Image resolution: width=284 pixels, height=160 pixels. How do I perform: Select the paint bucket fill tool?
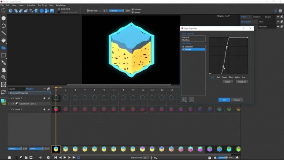(3, 40)
